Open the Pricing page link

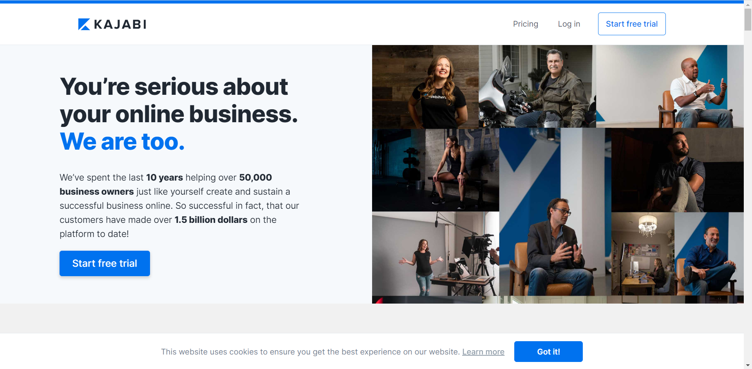526,24
